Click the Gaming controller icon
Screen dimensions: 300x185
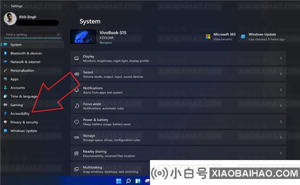pyautogui.click(x=5, y=105)
